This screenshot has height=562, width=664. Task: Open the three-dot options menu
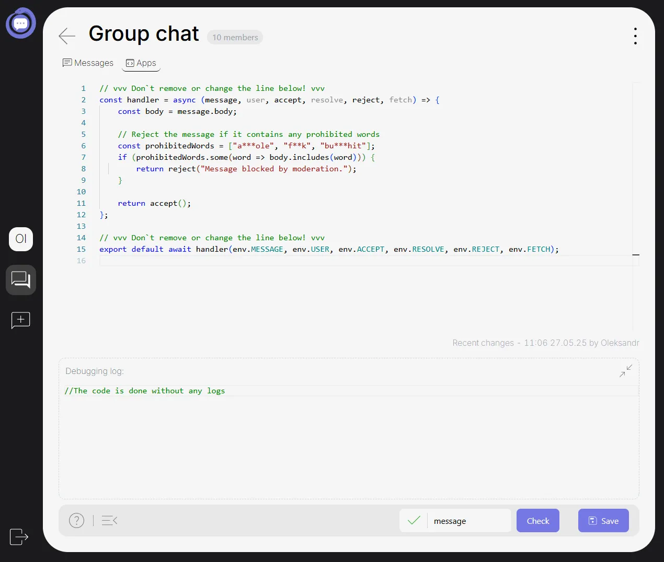point(635,36)
